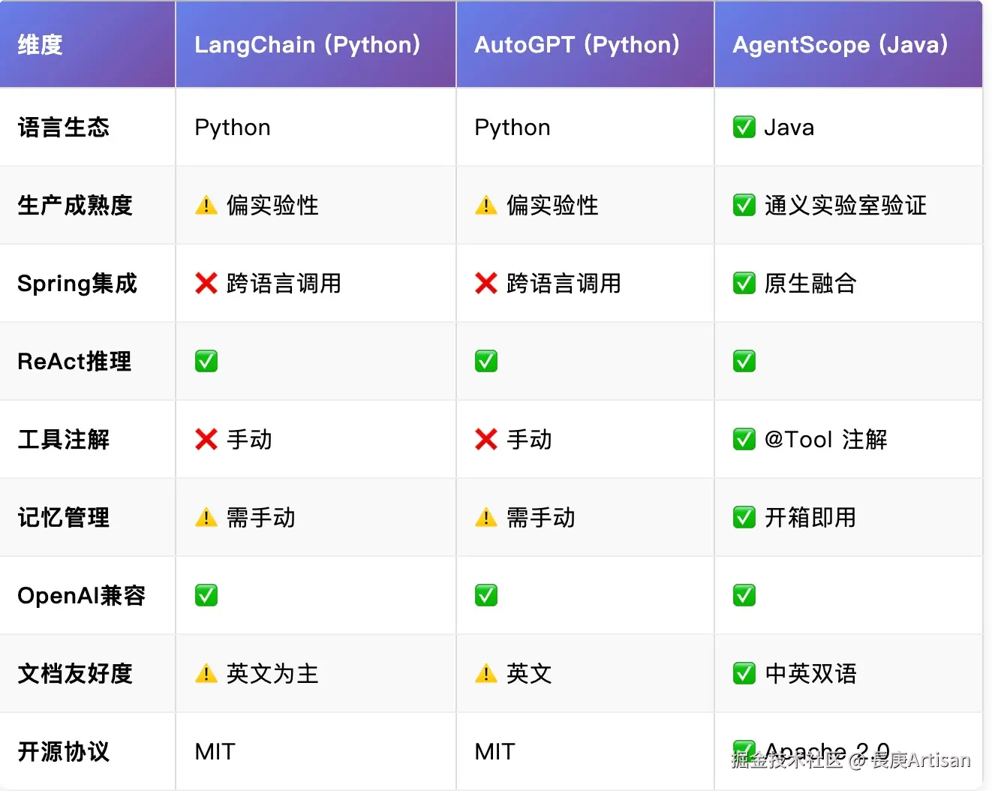Click the green check next to 开箱即用

point(744,517)
